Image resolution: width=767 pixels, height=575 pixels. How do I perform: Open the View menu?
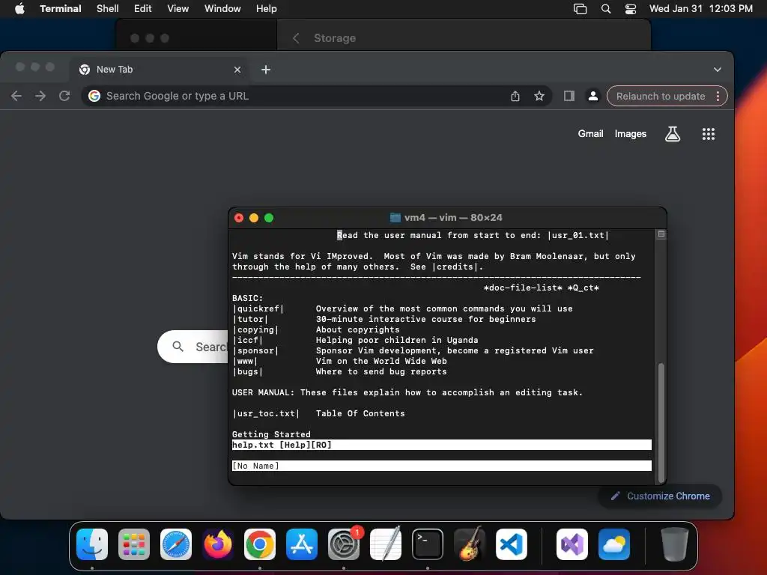coord(178,9)
